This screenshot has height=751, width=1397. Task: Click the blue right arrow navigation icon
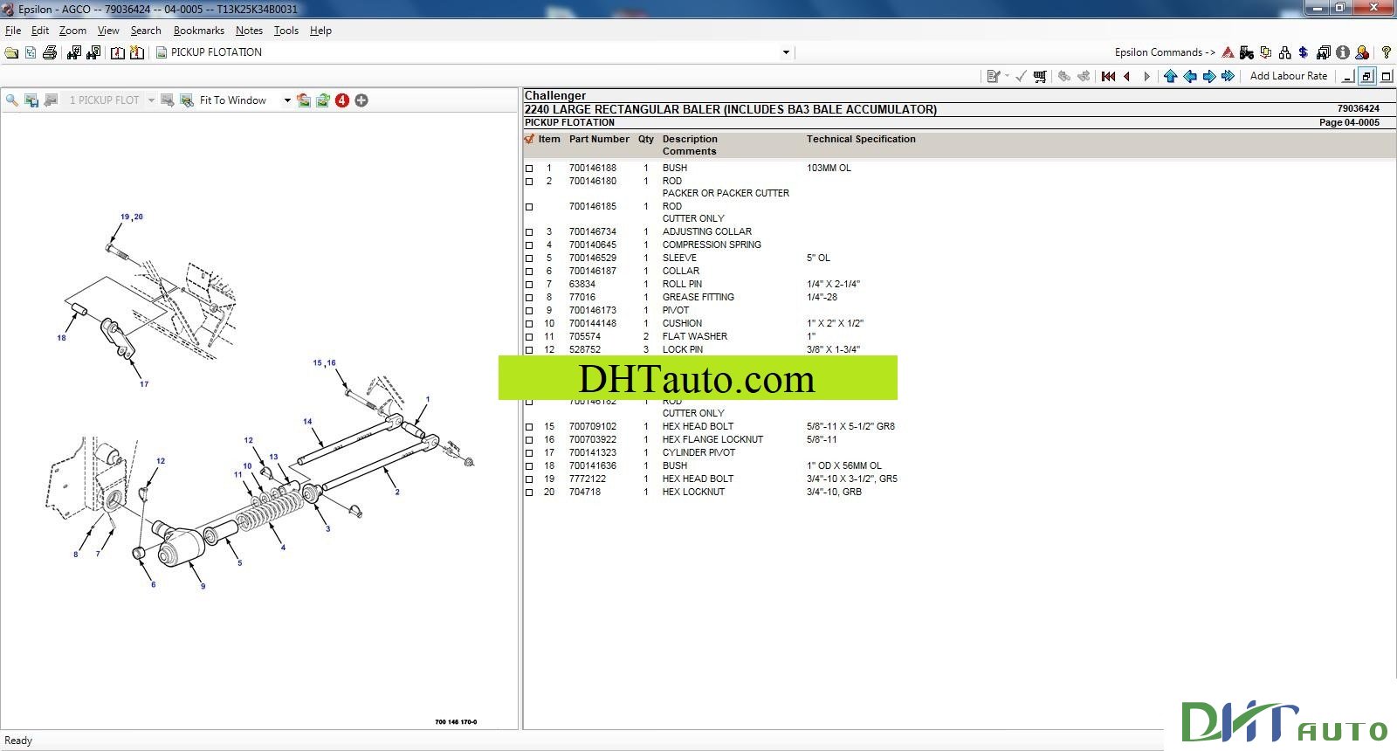[1209, 77]
